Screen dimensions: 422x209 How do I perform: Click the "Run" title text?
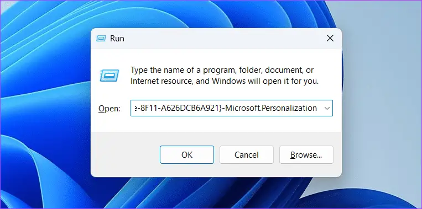pyautogui.click(x=117, y=39)
